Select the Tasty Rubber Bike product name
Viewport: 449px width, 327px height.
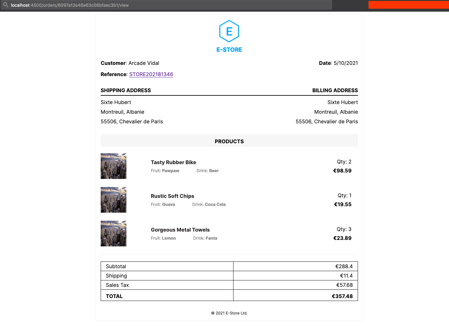tap(173, 162)
